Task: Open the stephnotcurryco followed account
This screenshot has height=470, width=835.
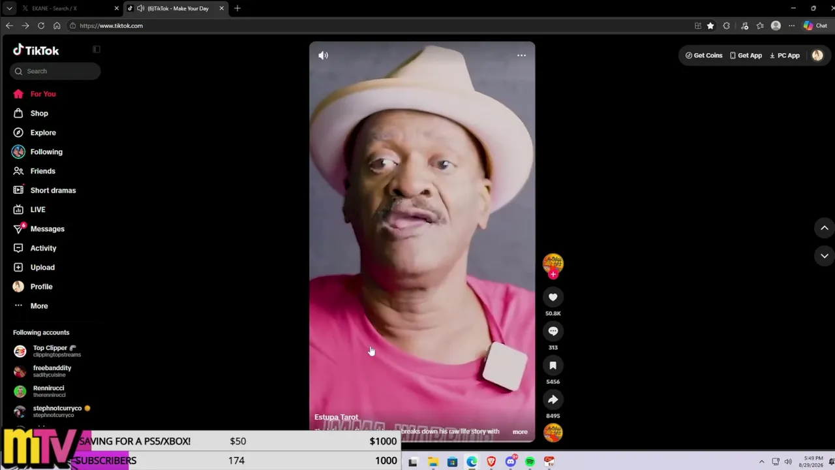Action: [52, 411]
